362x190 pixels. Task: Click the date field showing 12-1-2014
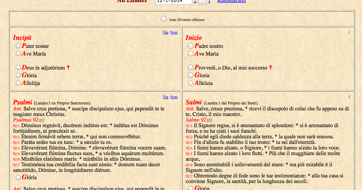[x=173, y=1]
